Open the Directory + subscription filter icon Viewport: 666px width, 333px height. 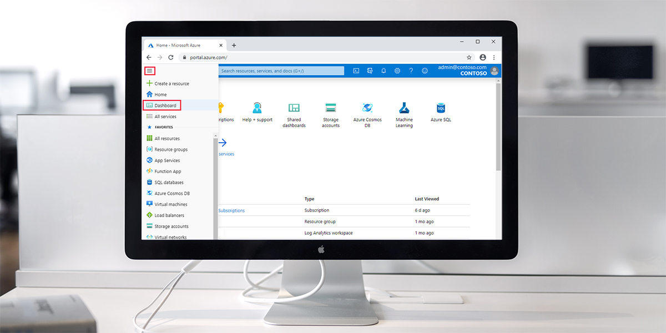click(370, 71)
